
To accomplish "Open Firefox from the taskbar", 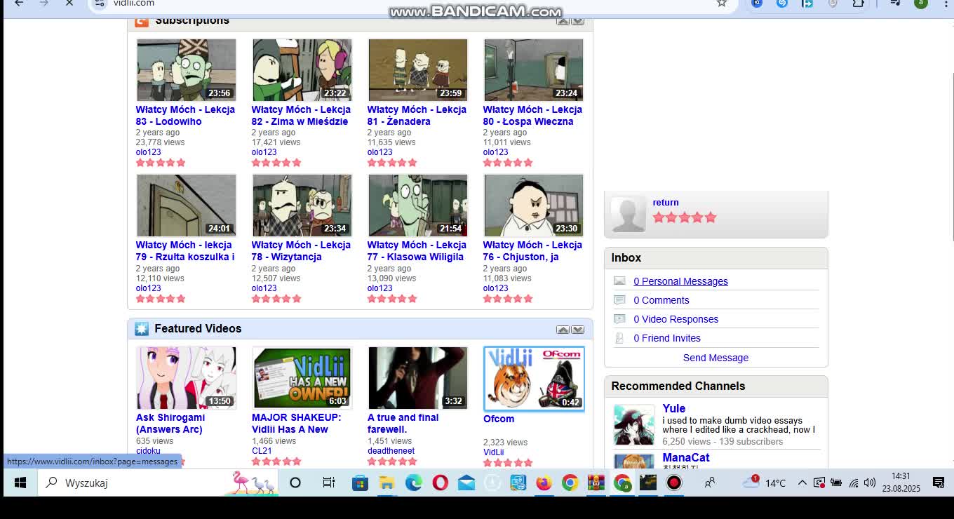I will pos(544,483).
